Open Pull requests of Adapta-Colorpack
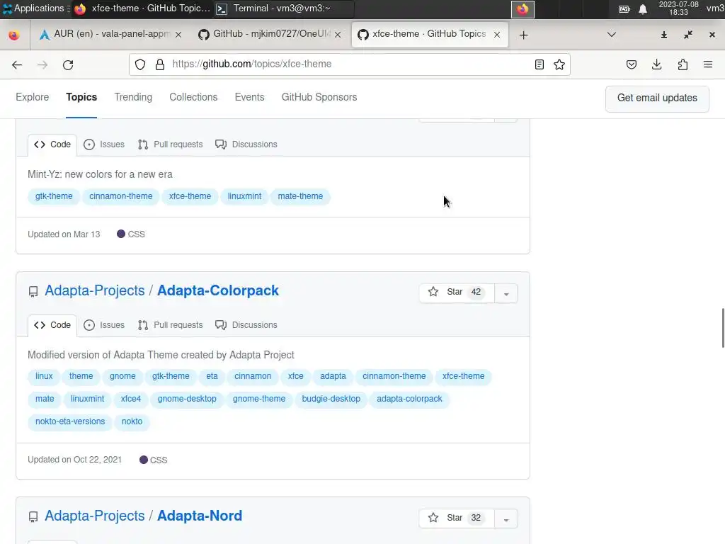The image size is (725, 544). point(170,325)
